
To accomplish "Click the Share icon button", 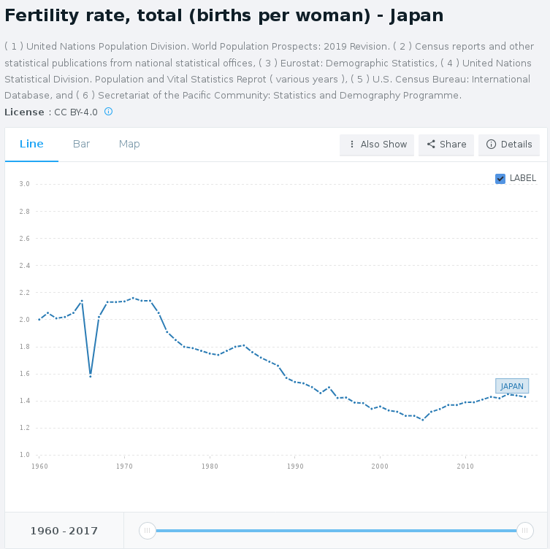I will click(446, 145).
